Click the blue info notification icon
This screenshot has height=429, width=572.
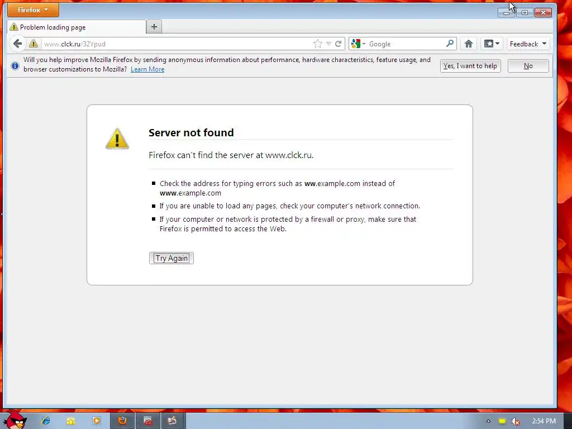pyautogui.click(x=15, y=66)
